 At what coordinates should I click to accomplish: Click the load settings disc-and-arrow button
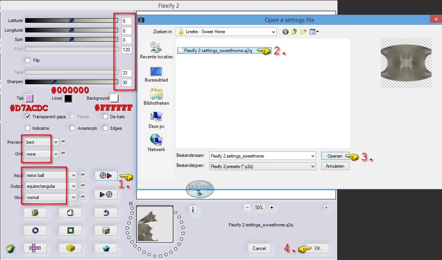(106, 175)
